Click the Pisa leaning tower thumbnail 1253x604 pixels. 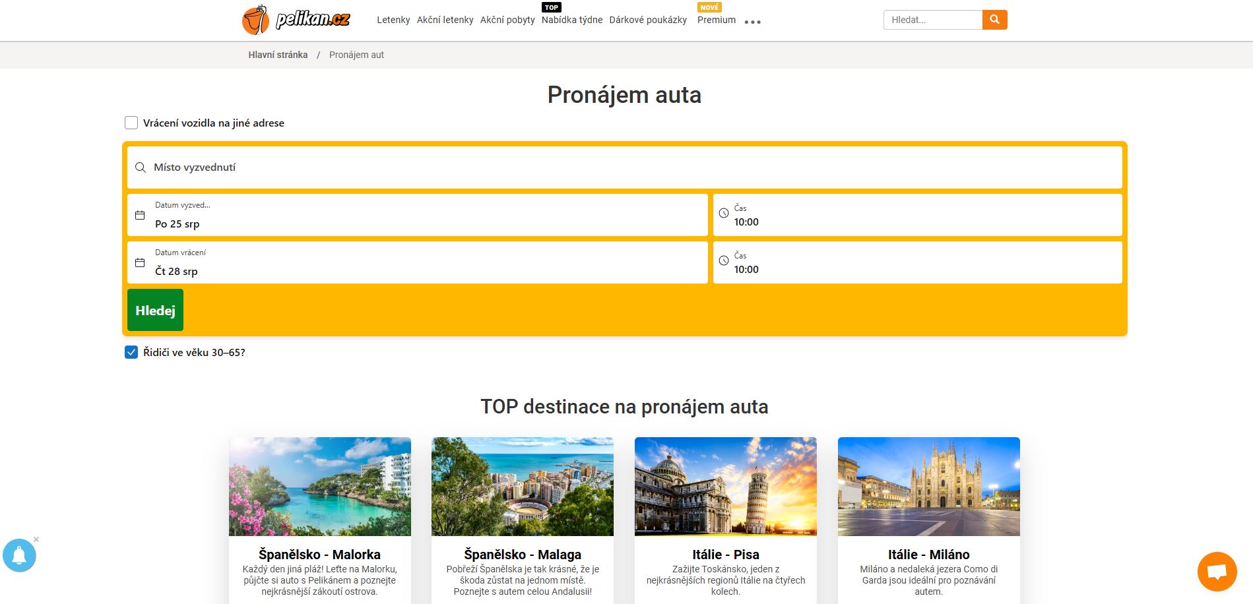(726, 487)
